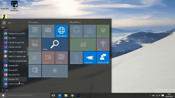Image resolution: width=175 pixels, height=98 pixels.
Task: Select the Recycle Bin desktop icon
Action: coord(5,5)
